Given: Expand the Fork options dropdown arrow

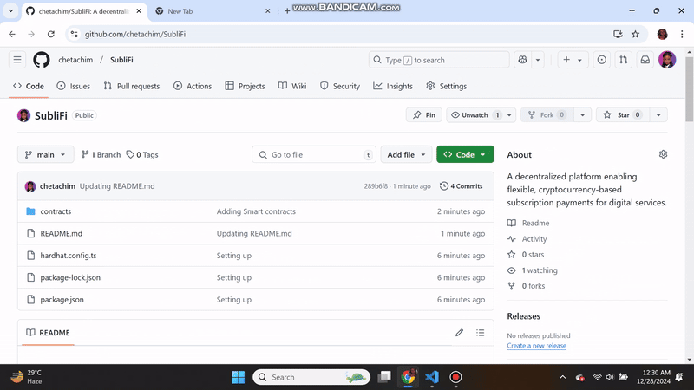Looking at the screenshot, I should coord(582,115).
